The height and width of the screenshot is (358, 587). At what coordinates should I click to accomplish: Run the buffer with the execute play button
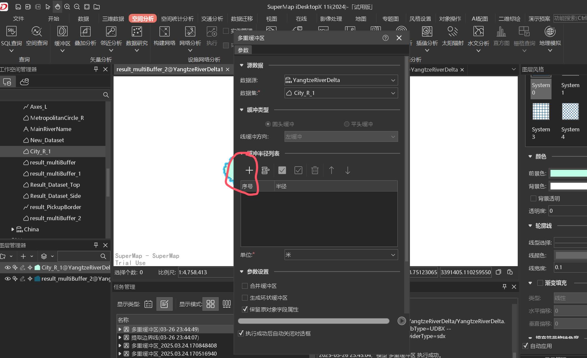pyautogui.click(x=401, y=321)
